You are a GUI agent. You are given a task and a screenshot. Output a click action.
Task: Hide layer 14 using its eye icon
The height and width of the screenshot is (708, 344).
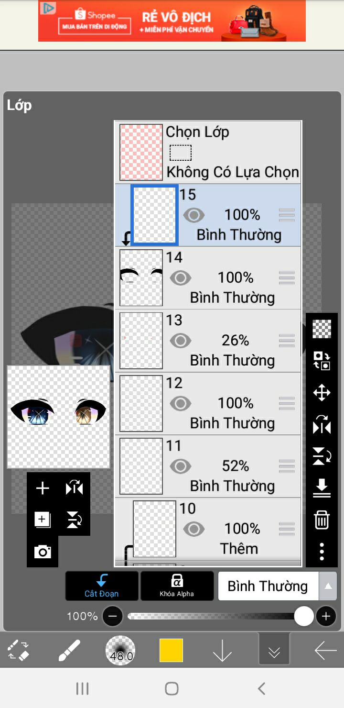[180, 278]
